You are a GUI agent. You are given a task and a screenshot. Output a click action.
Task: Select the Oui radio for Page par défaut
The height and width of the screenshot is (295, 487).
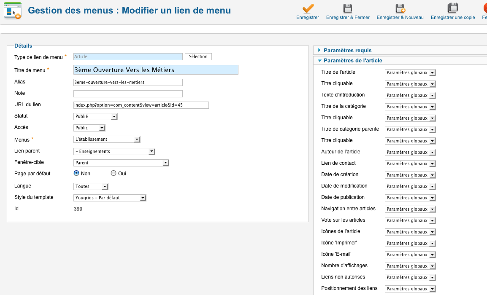113,173
